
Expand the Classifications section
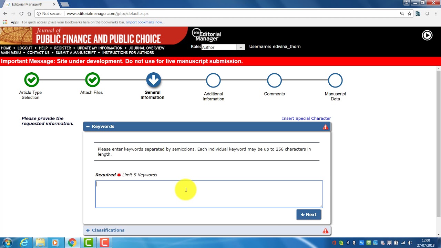(x=88, y=230)
